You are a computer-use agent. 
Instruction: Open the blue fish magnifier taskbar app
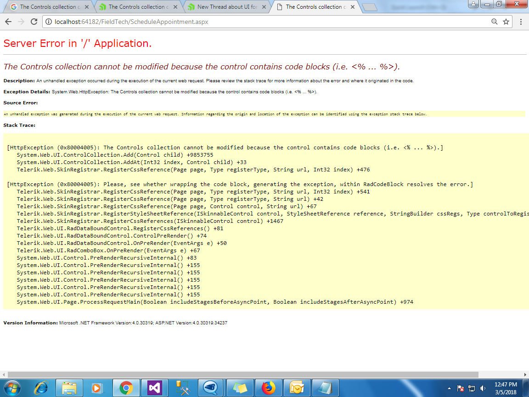[x=211, y=388]
